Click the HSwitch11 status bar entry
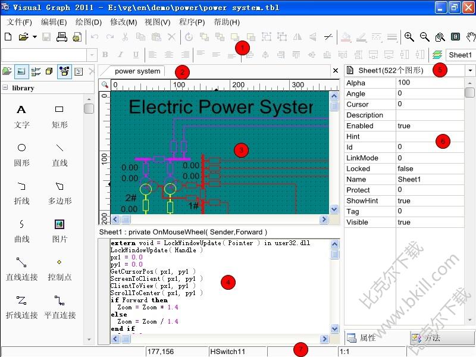Screen dimensions: 476x357 click(x=237, y=352)
